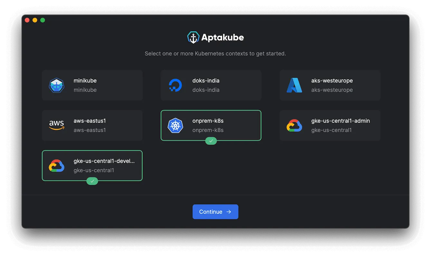Click the Google Cloud logo on gke-us-central1-admin
This screenshot has width=431, height=257.
[294, 126]
